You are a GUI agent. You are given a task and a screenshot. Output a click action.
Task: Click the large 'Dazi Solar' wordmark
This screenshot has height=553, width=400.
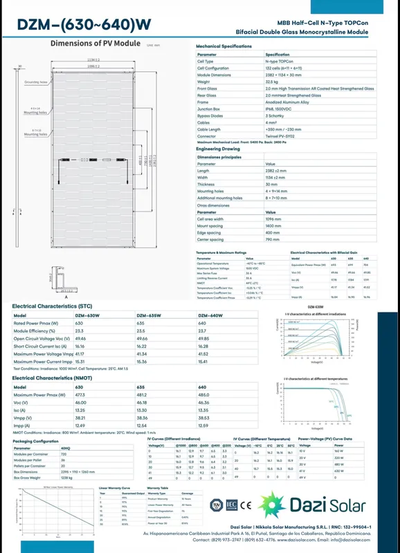coord(327,505)
